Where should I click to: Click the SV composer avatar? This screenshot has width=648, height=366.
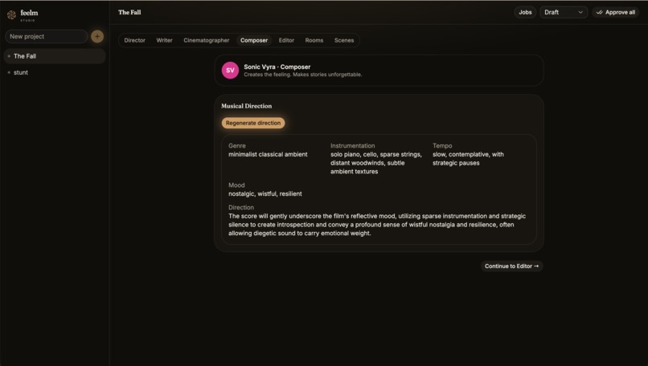pos(230,70)
